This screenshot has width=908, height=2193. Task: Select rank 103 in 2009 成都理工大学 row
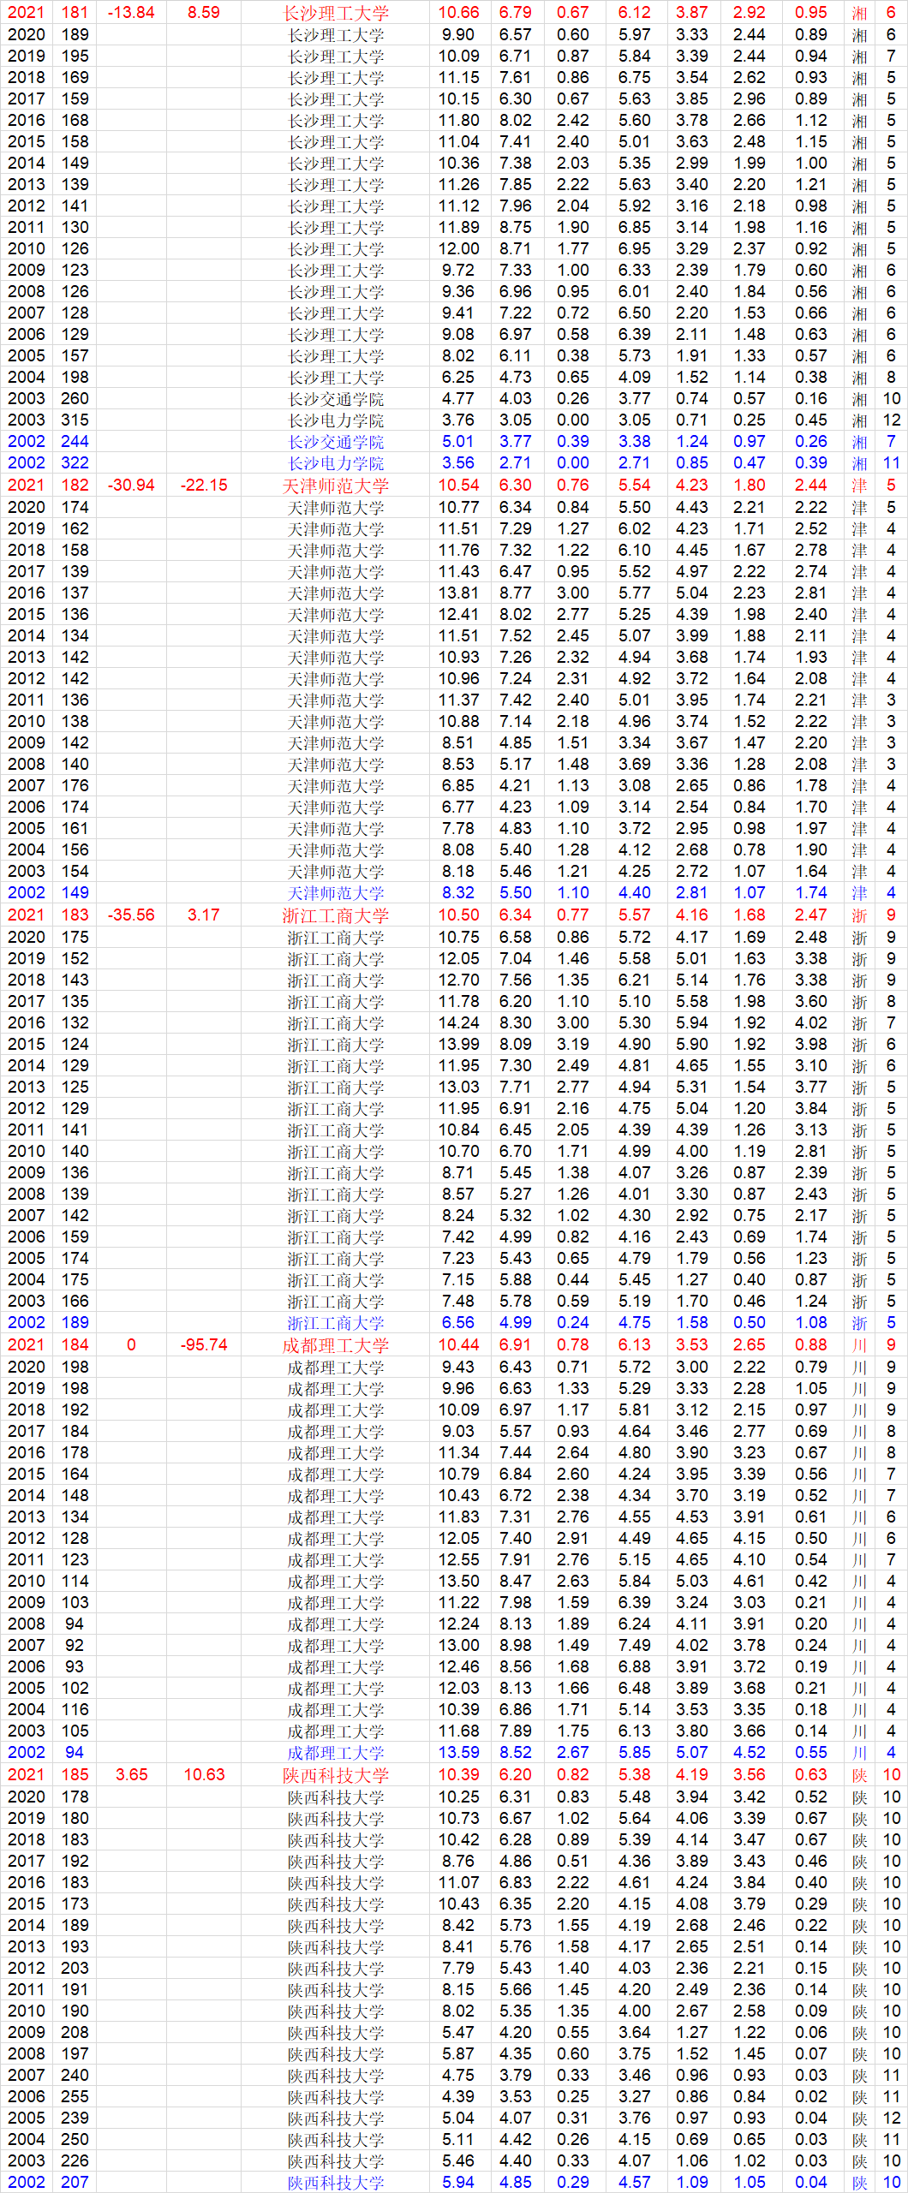pos(75,1603)
